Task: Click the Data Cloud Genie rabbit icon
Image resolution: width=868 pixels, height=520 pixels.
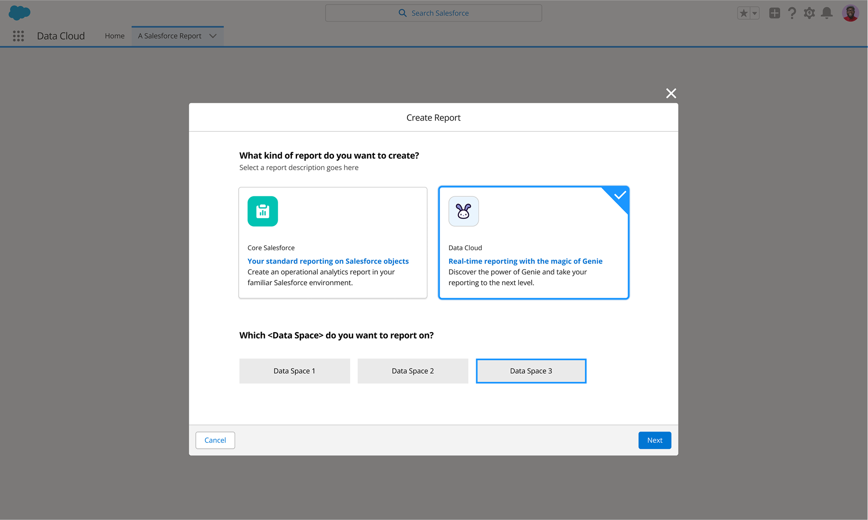Action: coord(463,211)
